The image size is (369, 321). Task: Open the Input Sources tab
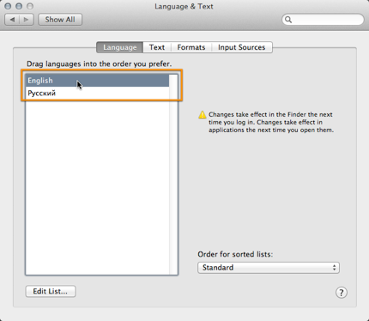tap(242, 47)
